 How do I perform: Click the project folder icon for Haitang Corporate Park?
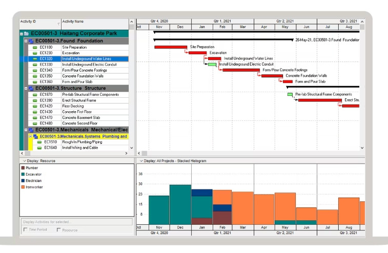point(26,34)
